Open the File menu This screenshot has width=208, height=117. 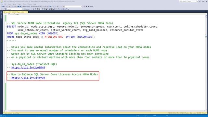point(2,4)
